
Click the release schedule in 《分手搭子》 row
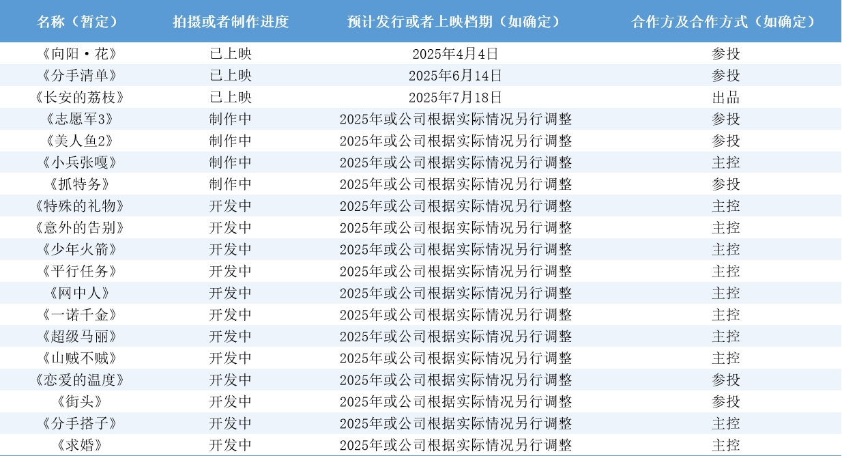pos(455,423)
